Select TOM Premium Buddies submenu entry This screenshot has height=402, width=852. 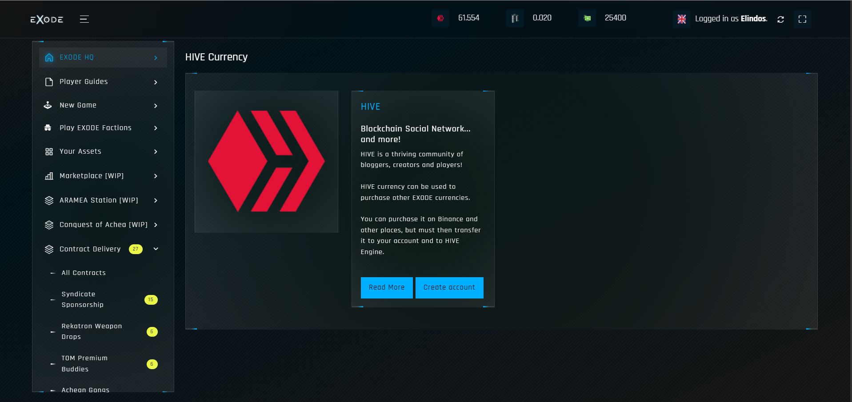pyautogui.click(x=84, y=363)
